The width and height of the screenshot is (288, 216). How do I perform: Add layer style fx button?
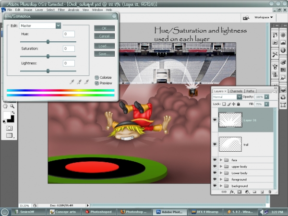click(x=232, y=192)
